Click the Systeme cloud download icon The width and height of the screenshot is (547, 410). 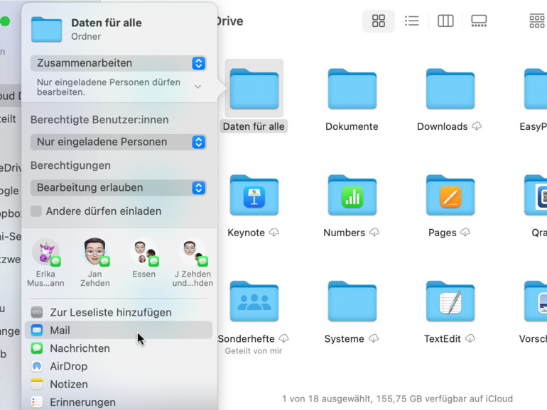point(374,338)
